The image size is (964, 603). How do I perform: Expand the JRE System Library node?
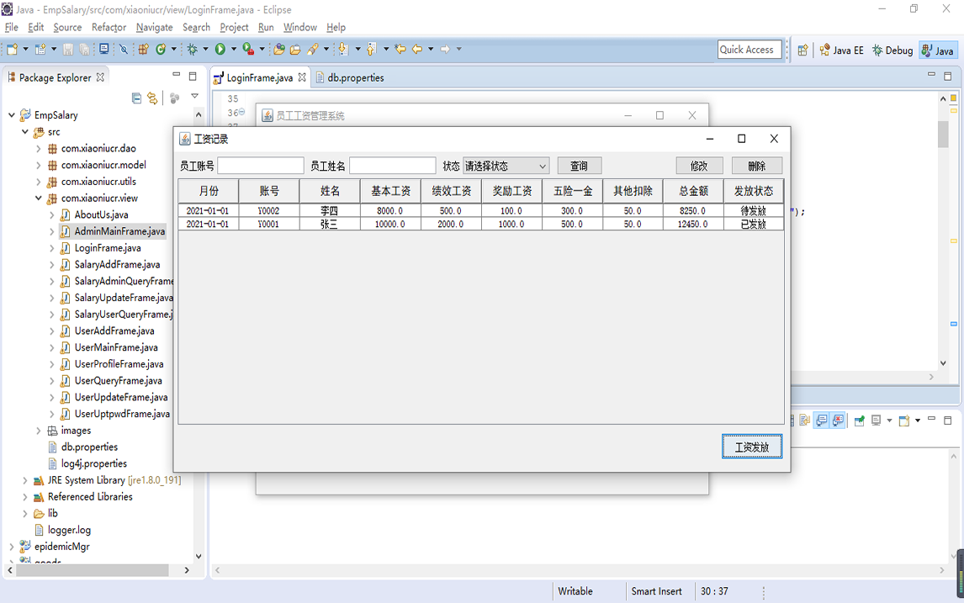[x=25, y=480]
